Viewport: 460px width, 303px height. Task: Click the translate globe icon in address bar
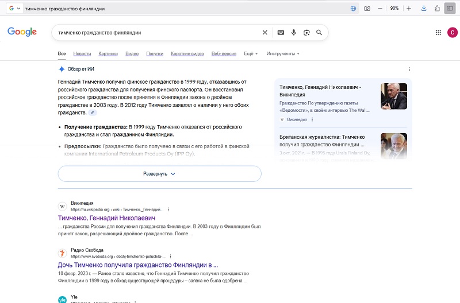[x=354, y=9]
